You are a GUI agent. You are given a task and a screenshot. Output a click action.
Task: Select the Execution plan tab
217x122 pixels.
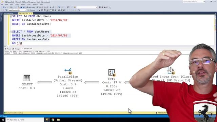(27, 49)
